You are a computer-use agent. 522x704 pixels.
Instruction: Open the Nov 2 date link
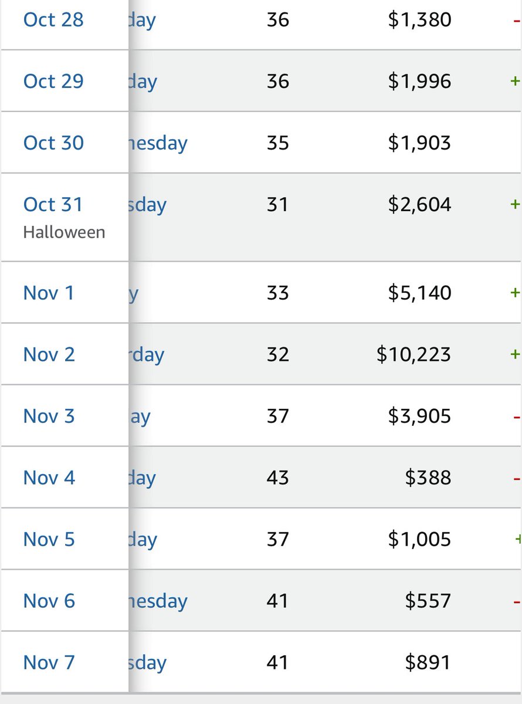tap(49, 354)
